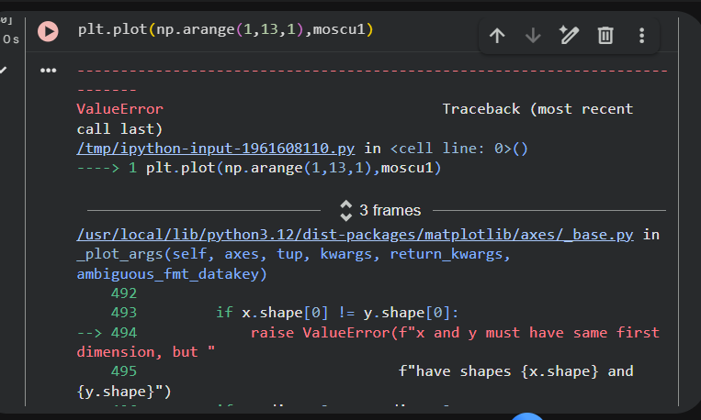
Task: Click the arrow line 1 traceback entry
Action: (259, 169)
